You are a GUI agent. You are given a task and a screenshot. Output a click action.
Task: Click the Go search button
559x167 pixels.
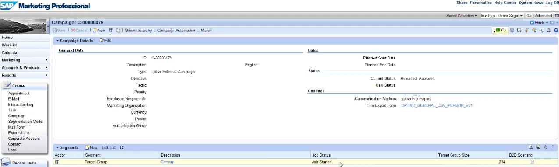click(x=529, y=16)
